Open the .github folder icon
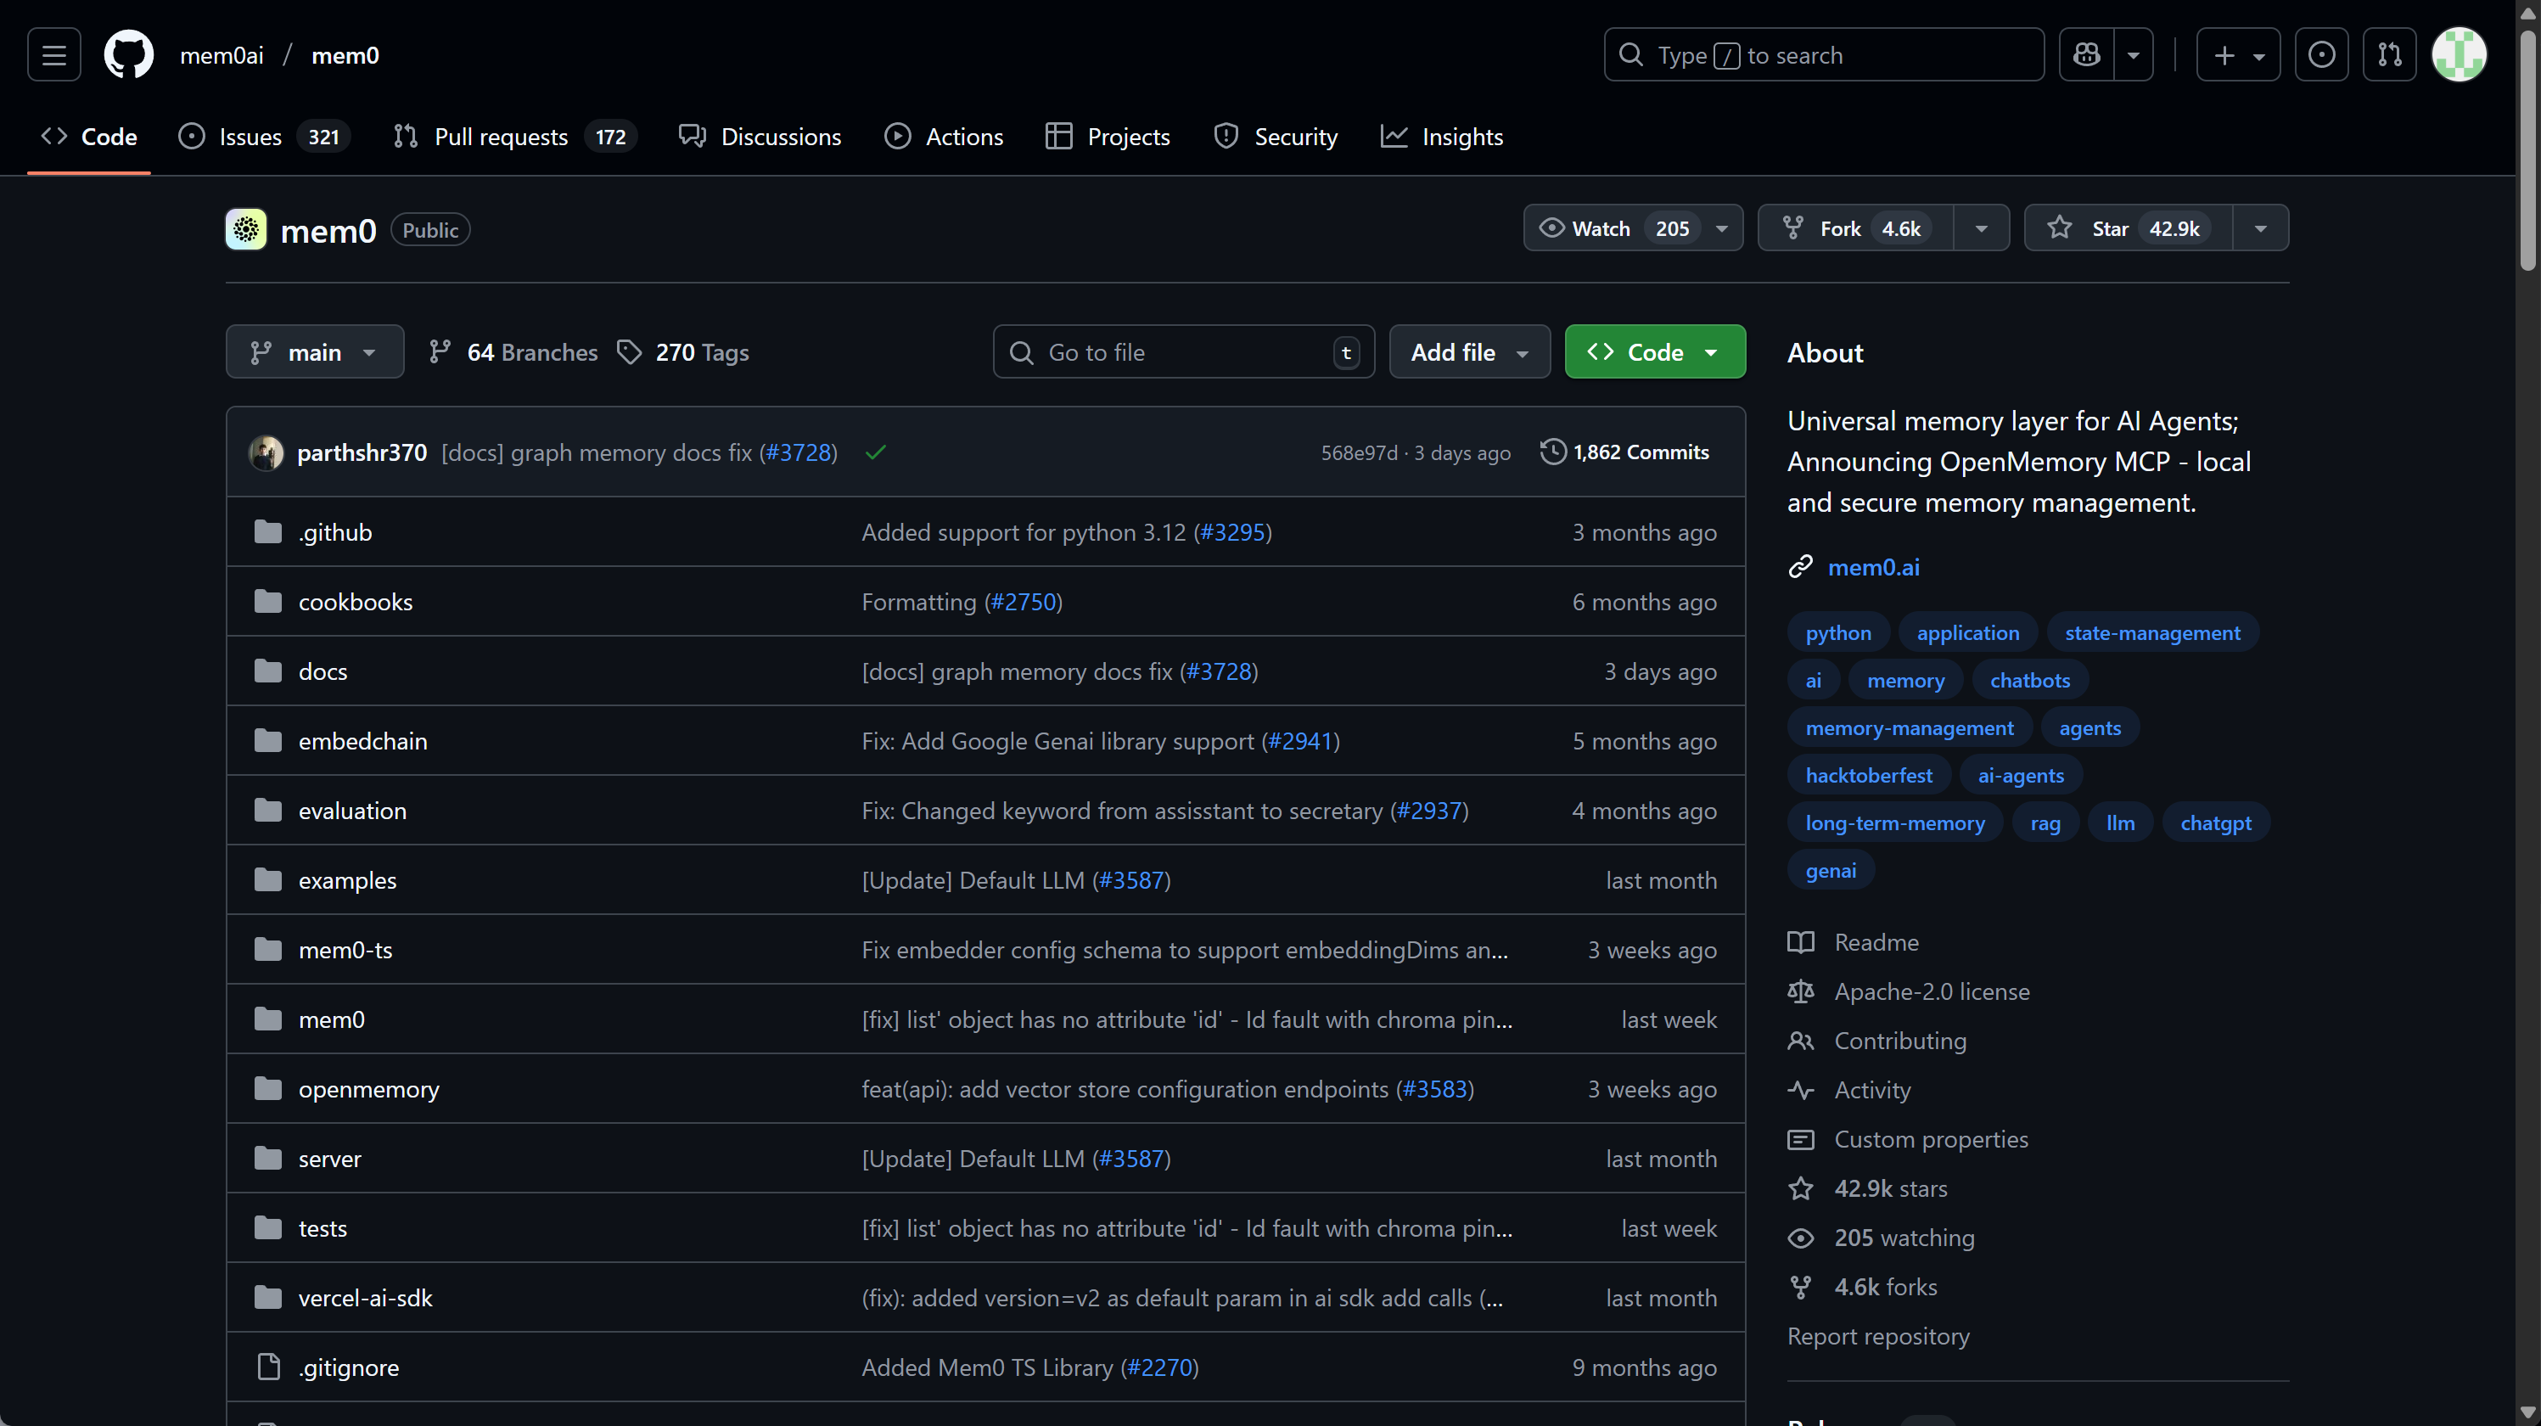This screenshot has width=2541, height=1426. pyautogui.click(x=268, y=531)
